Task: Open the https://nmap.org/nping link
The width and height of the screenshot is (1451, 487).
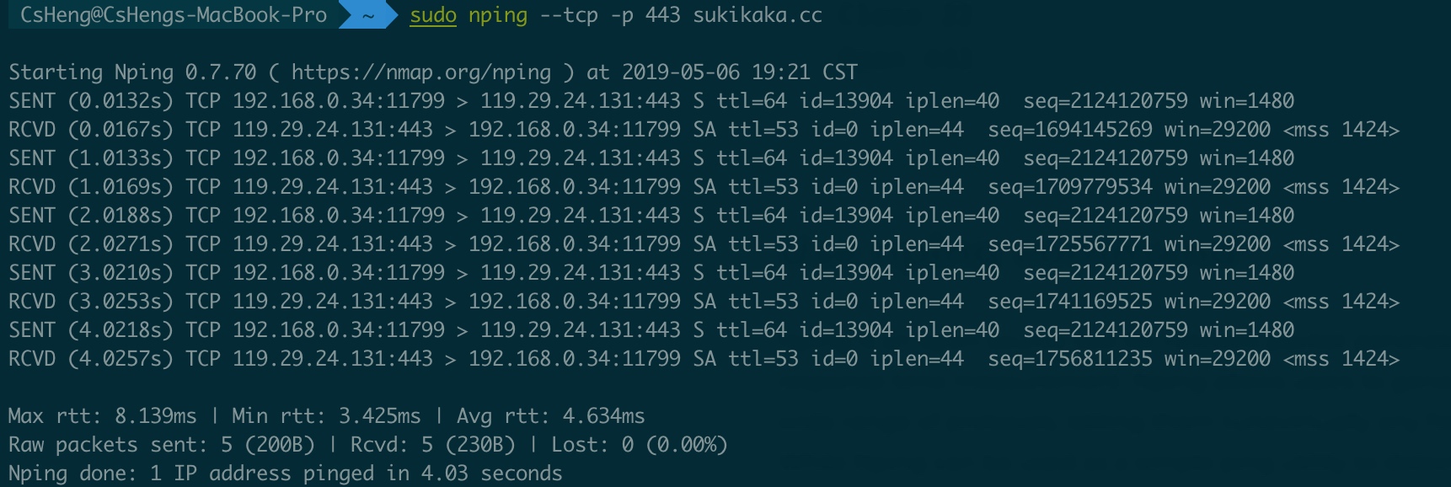Action: 420,72
